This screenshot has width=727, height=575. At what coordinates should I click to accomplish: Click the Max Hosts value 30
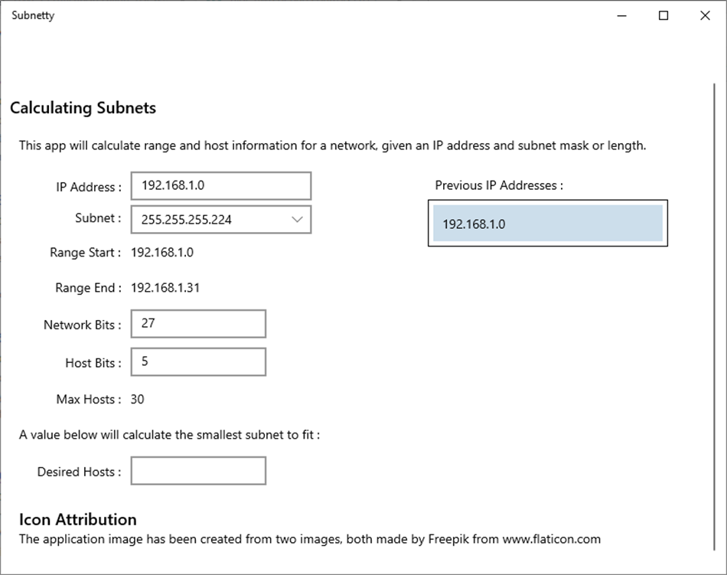137,399
